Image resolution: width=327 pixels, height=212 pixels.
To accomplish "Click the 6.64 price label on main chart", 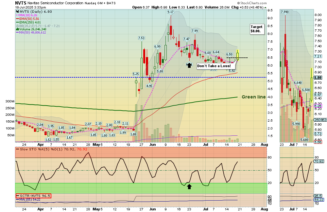I will tap(216, 52).
